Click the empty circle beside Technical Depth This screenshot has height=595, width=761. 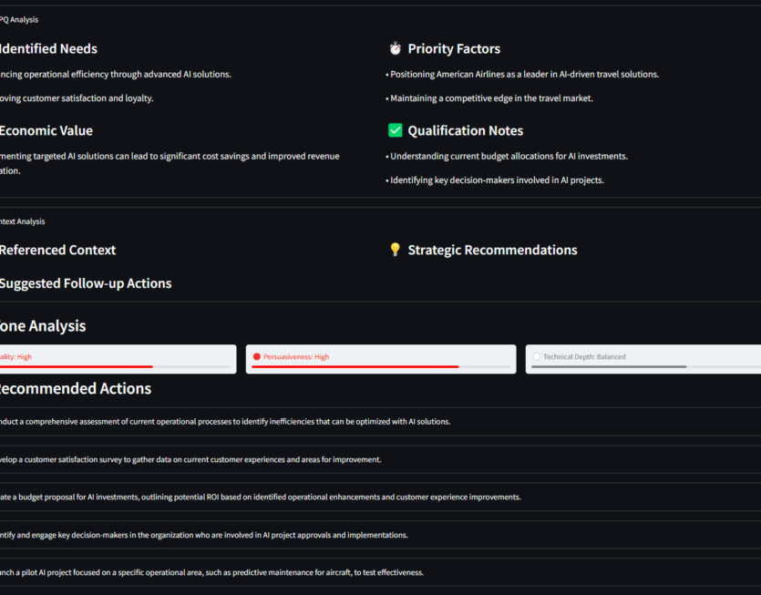[x=537, y=356]
